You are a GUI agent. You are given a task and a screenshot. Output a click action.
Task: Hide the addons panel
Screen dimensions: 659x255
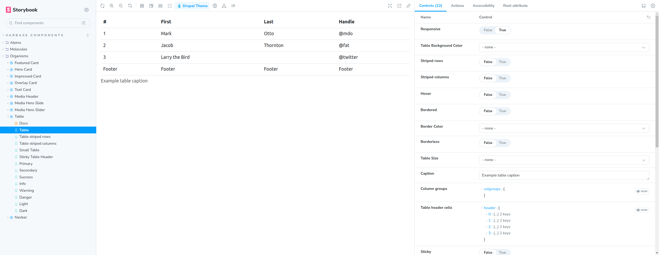click(x=653, y=6)
